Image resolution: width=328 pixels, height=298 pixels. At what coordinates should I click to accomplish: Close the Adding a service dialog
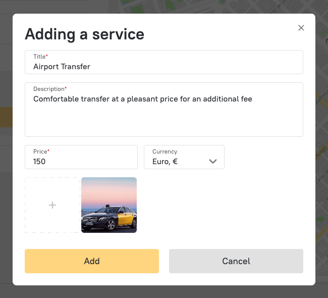[x=301, y=28]
